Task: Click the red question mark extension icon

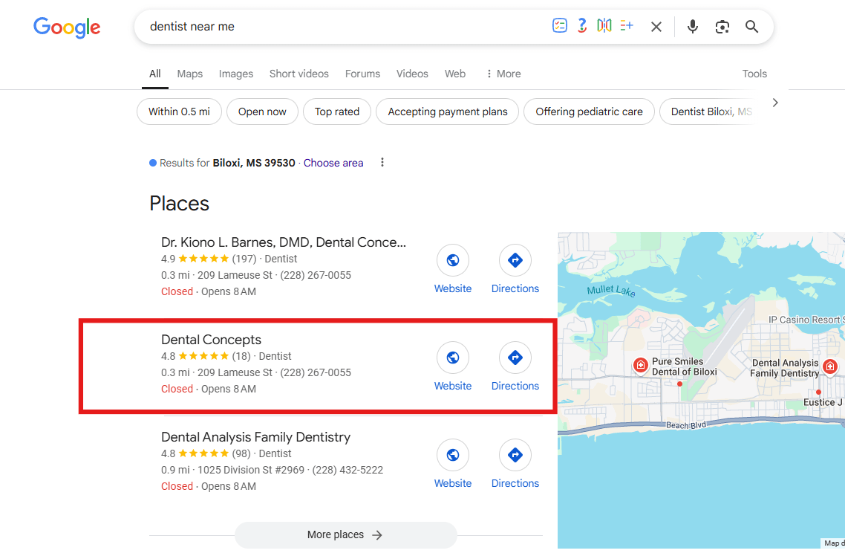Action: pyautogui.click(x=581, y=25)
